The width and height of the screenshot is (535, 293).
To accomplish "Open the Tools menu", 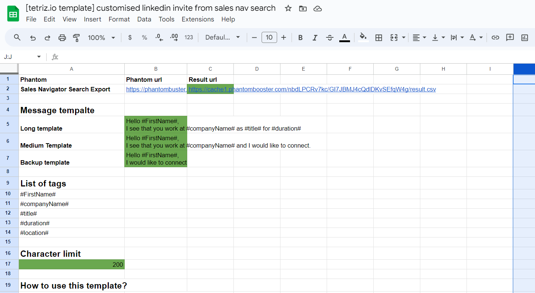I will [166, 19].
